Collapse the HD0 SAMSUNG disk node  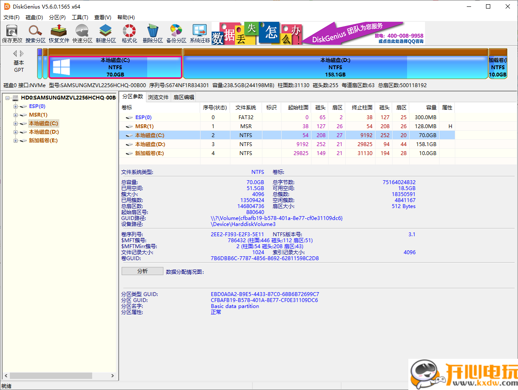pos(8,98)
